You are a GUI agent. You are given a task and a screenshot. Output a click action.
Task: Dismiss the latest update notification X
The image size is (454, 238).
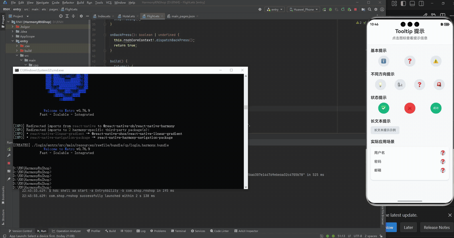coord(450,215)
